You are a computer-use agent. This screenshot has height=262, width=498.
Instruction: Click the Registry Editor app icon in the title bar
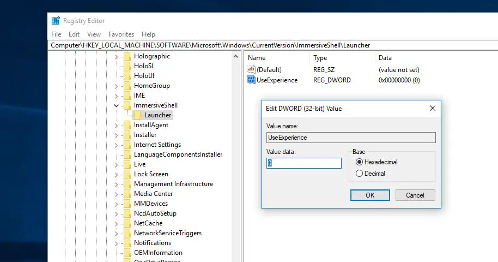coord(56,21)
